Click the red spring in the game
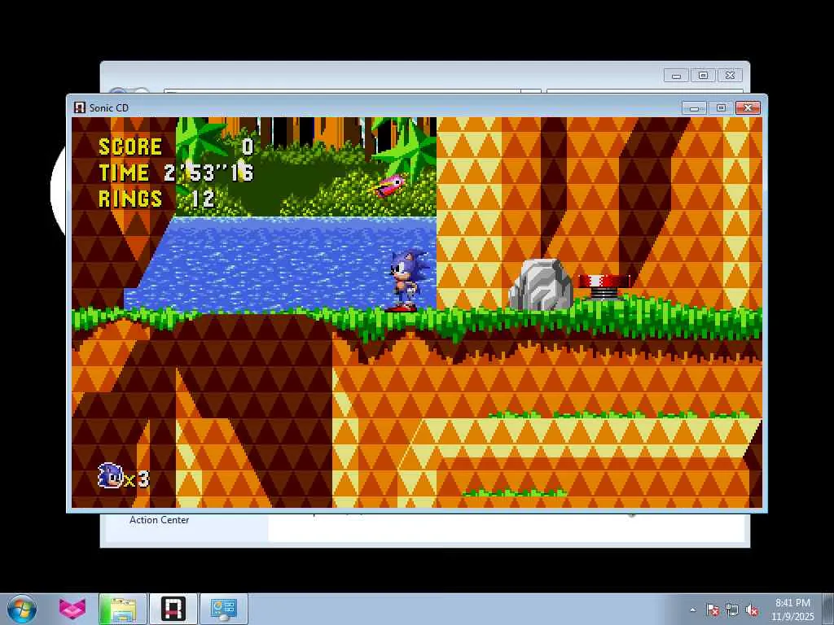 [604, 287]
